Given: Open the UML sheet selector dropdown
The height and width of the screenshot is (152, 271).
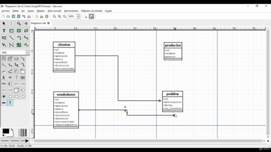Looking at the screenshot, I should (x=28, y=52).
